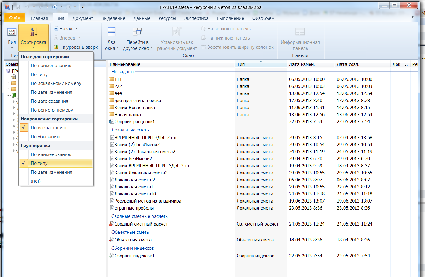Image resolution: width=425 pixels, height=277 pixels.
Task: Select the checked По возрастанию sort direction
Action: 48,128
